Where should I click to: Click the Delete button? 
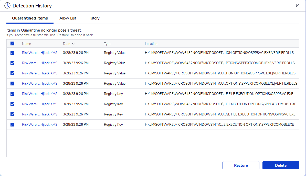coord(281,165)
